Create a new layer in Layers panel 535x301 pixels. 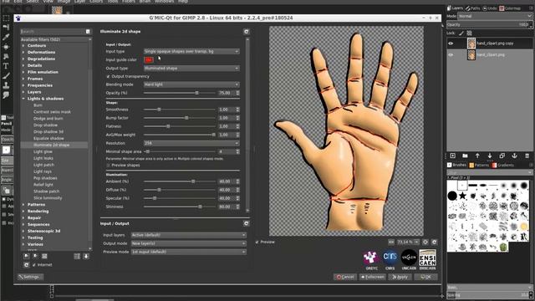coord(453,156)
